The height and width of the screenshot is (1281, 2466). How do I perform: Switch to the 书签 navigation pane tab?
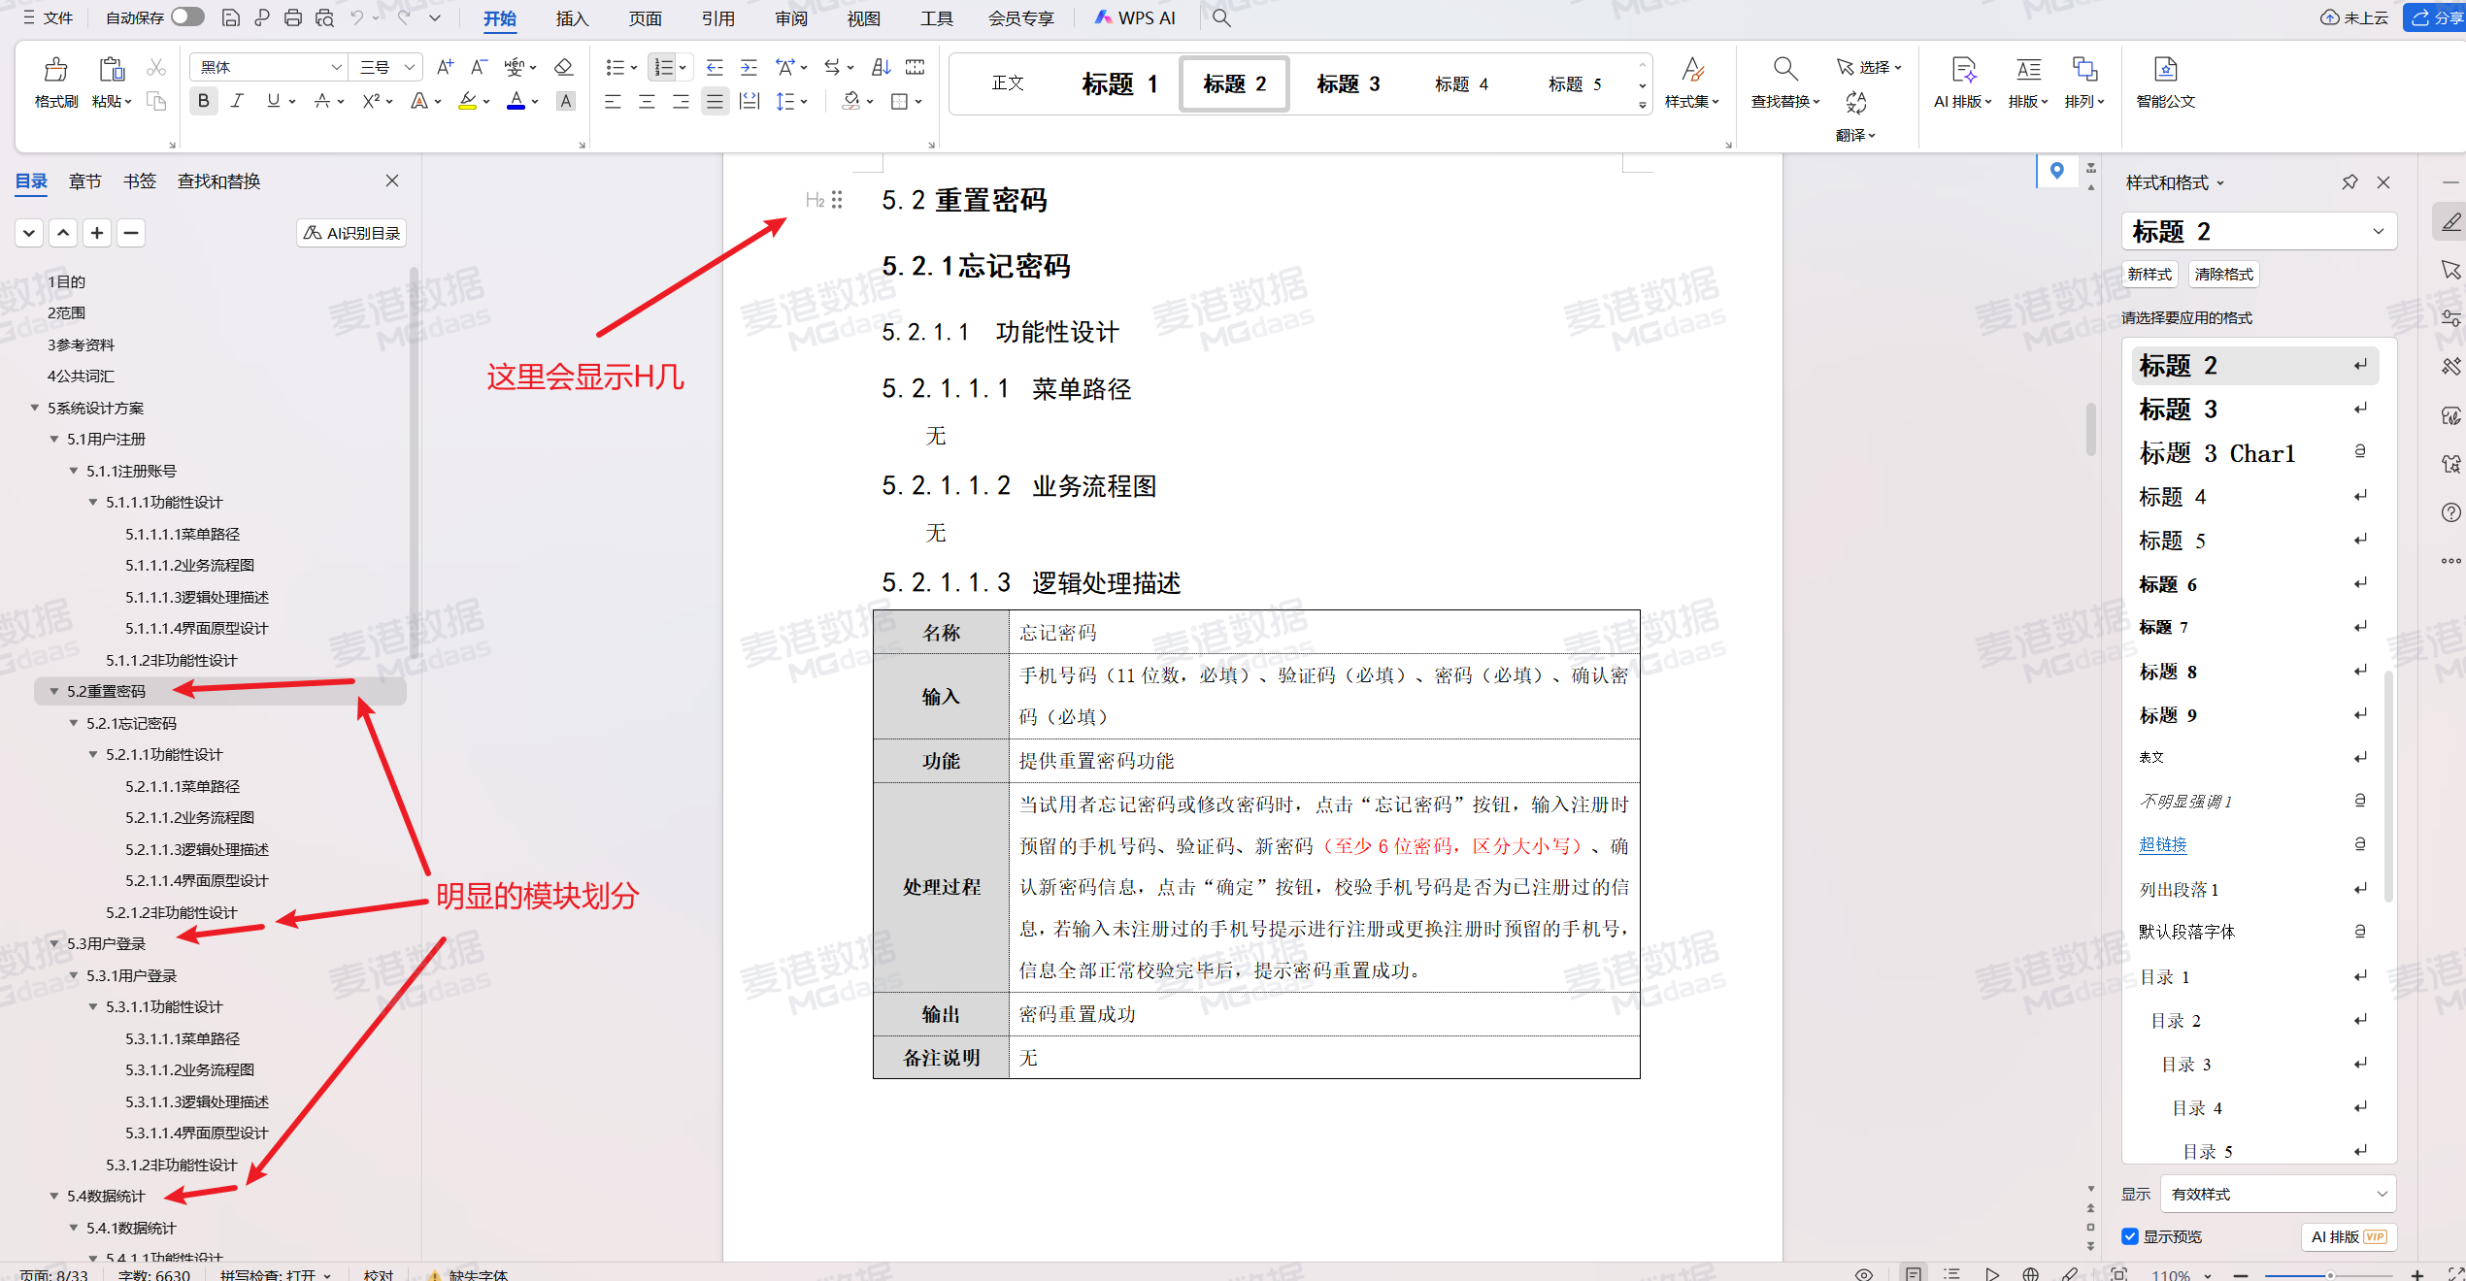(139, 181)
